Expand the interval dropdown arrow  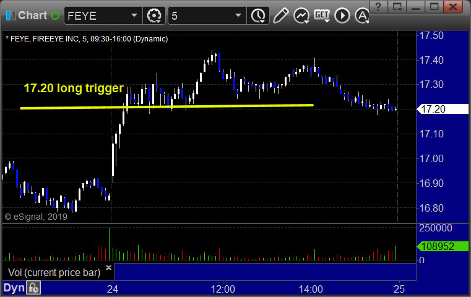[x=238, y=15]
